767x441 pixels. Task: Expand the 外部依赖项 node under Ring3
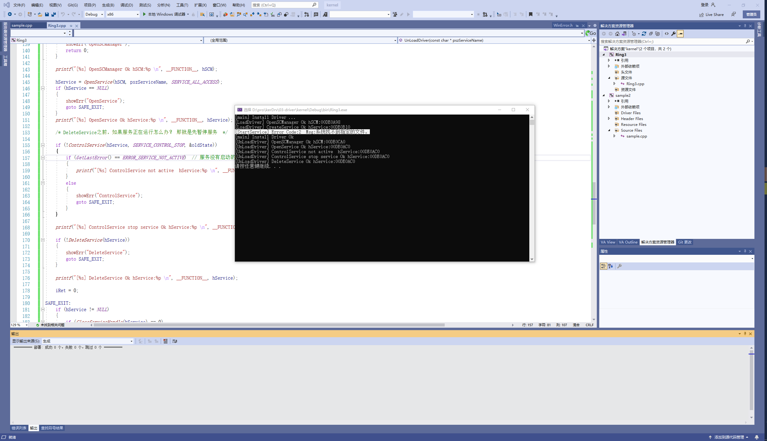point(609,66)
